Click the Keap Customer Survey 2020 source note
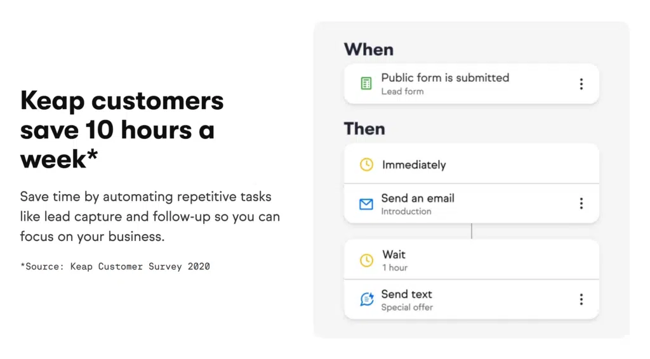Screen dimensions: 650x359 click(x=115, y=266)
